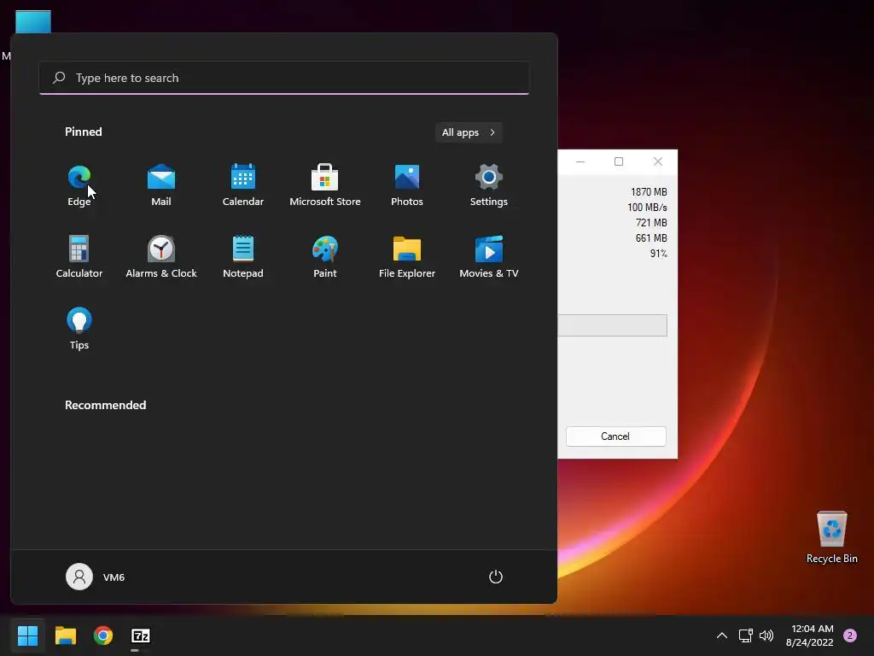Click the 661 MB value
Image resolution: width=874 pixels, height=656 pixels.
651,238
